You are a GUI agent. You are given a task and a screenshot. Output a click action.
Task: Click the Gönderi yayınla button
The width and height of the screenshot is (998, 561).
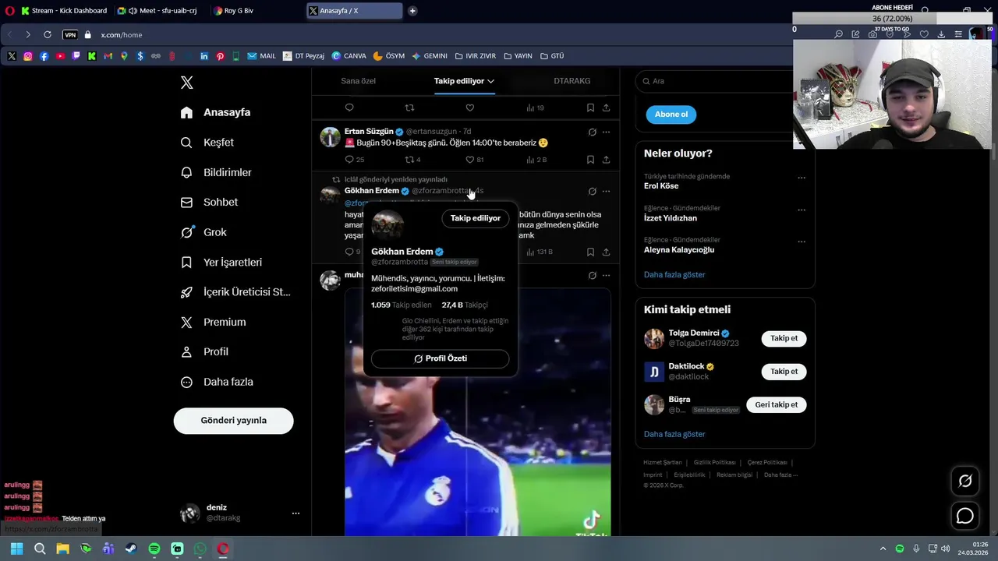(x=234, y=421)
